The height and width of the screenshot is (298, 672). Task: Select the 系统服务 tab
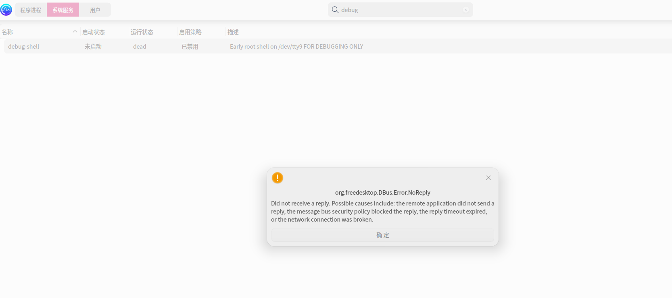(x=63, y=10)
